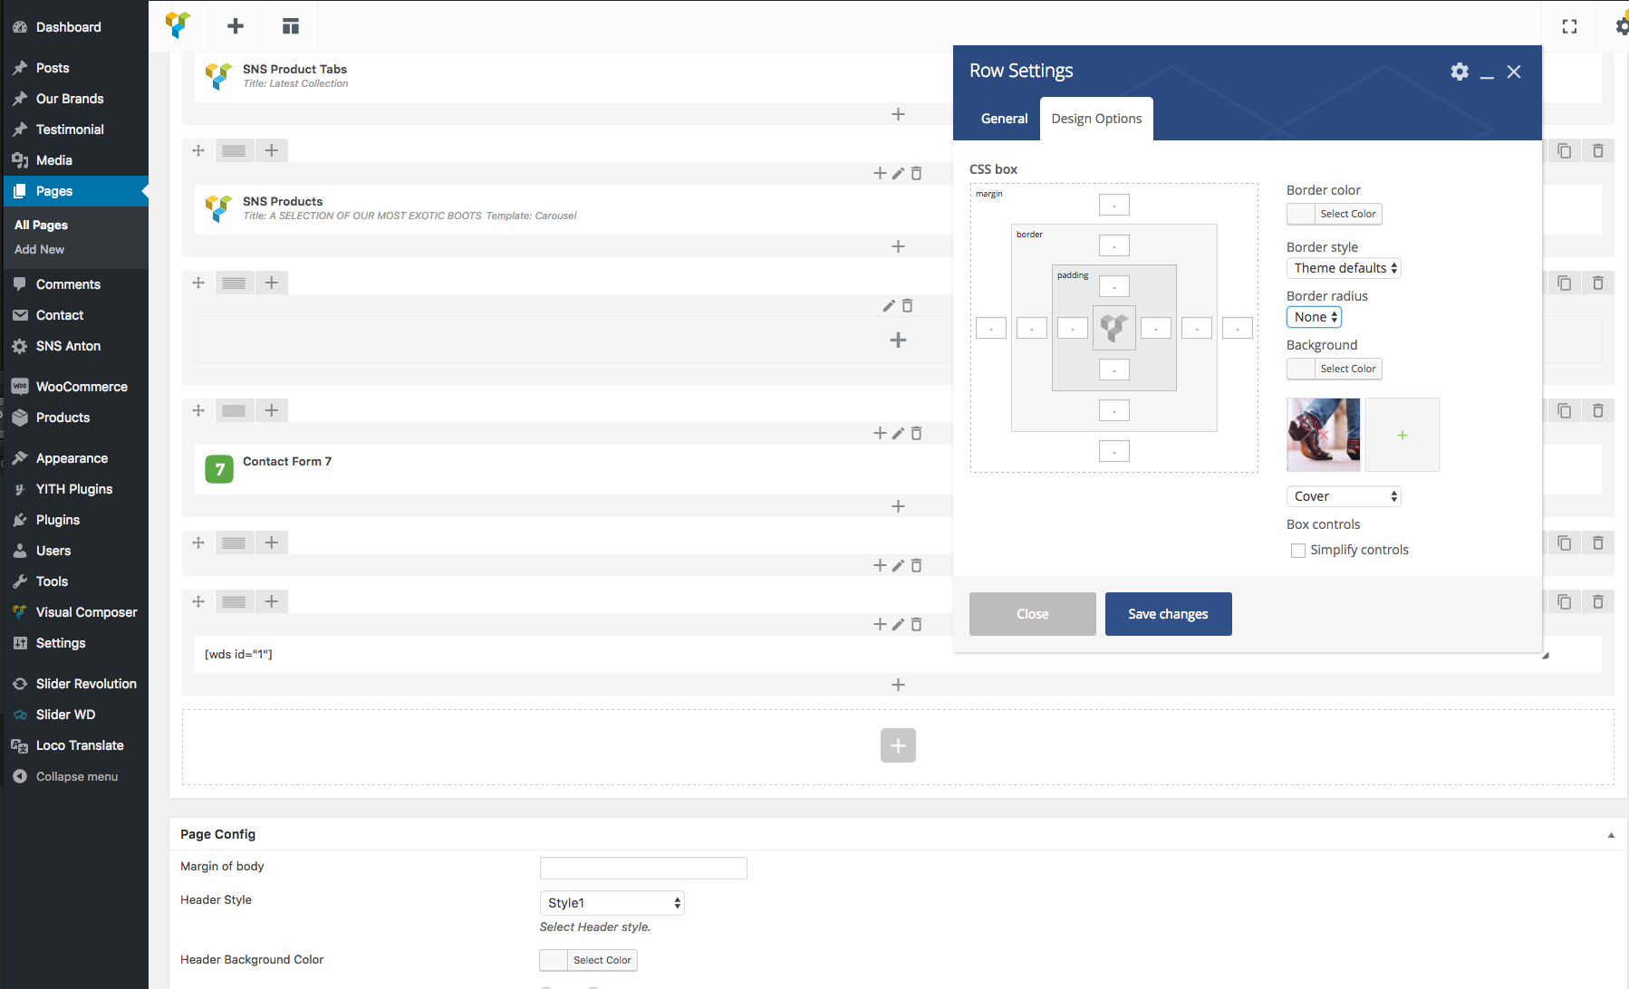Open the Row Settings gear icon
The image size is (1629, 989).
[x=1459, y=72]
